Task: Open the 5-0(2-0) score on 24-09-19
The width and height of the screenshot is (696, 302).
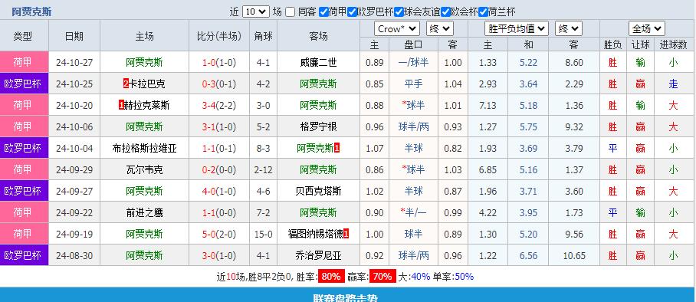Action: (219, 234)
